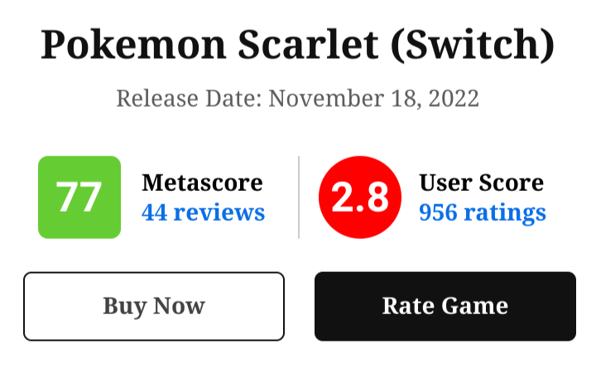
Task: Click the "Release Date:" label
Action: coord(190,98)
